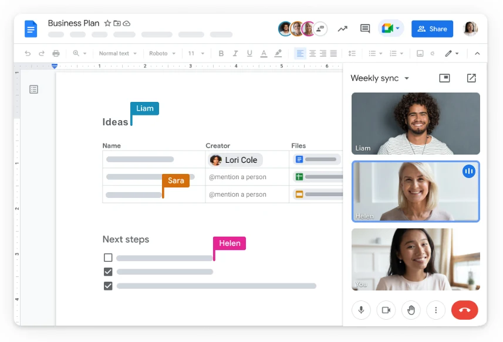
Task: Open comment history icon
Action: point(364,29)
